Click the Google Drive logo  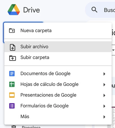pyautogui.click(x=14, y=9)
